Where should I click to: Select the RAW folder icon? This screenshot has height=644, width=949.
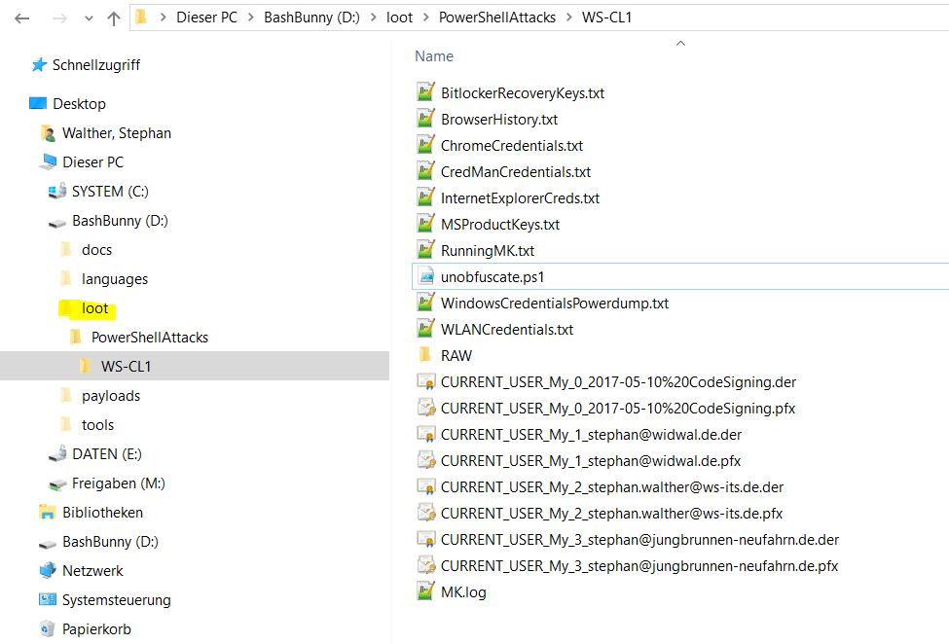pos(425,355)
